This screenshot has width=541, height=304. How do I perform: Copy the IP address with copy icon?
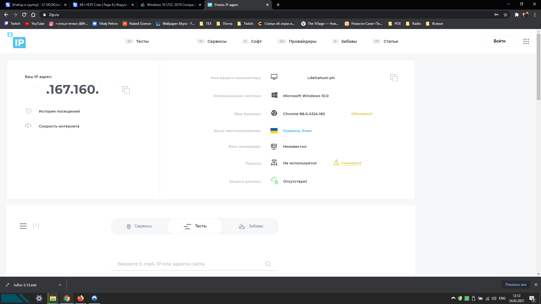pyautogui.click(x=126, y=90)
